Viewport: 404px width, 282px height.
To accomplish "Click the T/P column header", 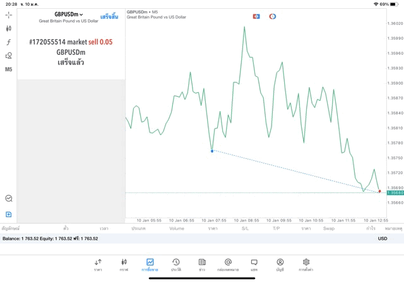I will 276,228.
